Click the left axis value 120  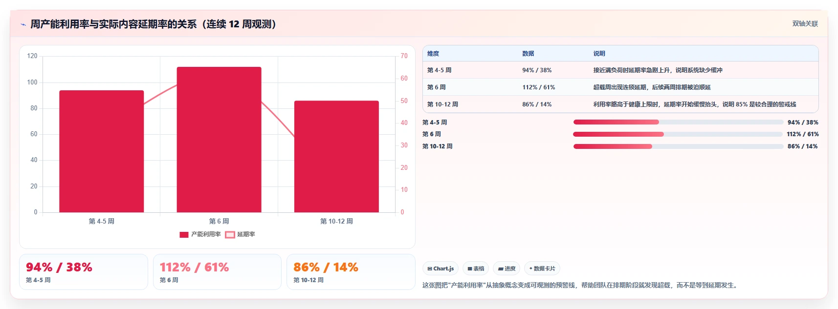pyautogui.click(x=32, y=56)
